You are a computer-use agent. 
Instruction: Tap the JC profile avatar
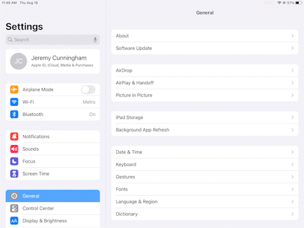coord(18,61)
